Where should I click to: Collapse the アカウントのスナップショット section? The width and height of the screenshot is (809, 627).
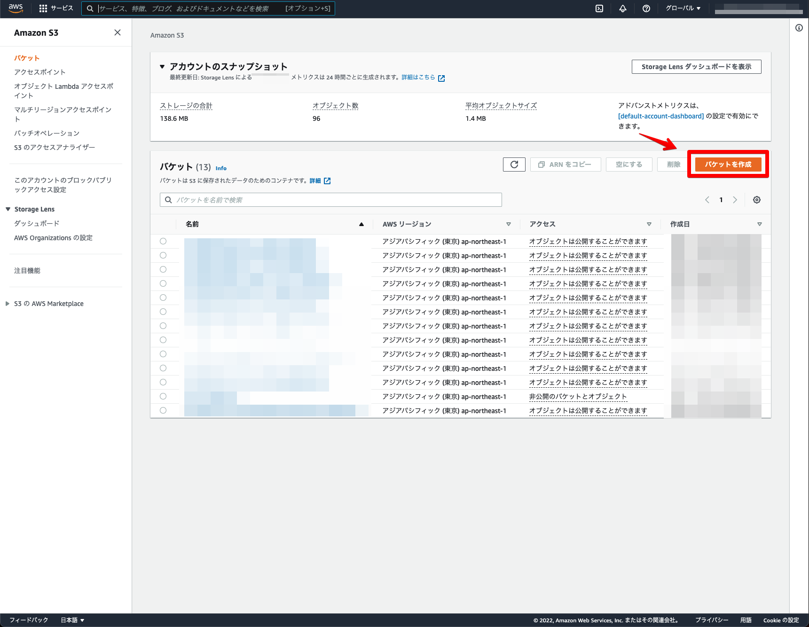162,67
